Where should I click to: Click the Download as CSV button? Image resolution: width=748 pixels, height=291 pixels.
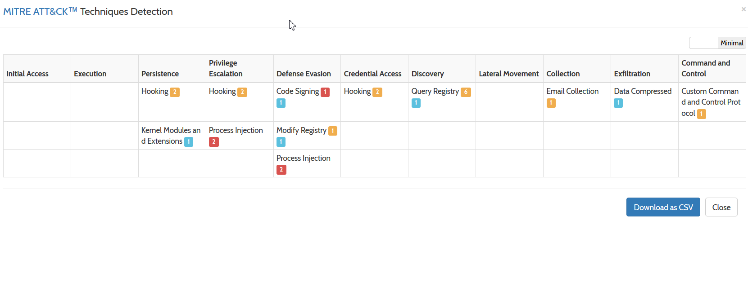662,207
